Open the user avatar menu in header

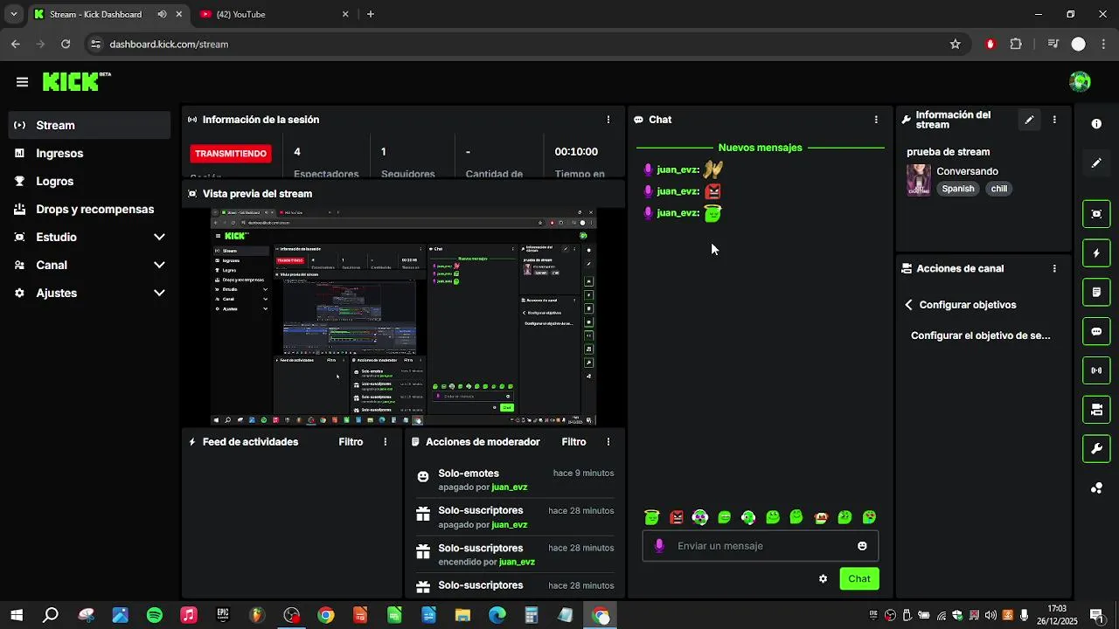pyautogui.click(x=1080, y=82)
